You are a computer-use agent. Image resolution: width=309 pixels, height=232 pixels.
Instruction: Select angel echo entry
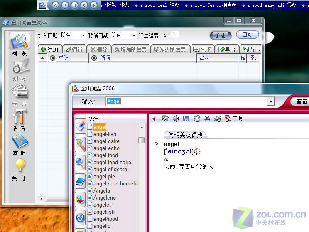[106, 148]
